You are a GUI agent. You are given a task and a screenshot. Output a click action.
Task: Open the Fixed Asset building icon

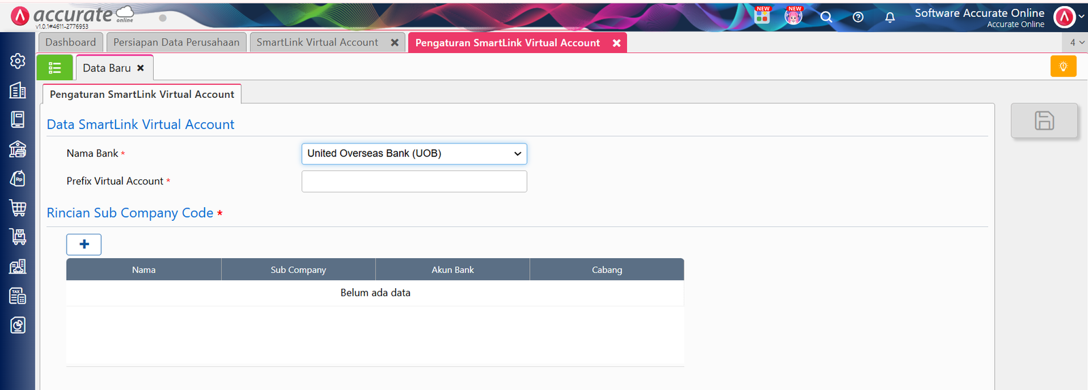[18, 266]
